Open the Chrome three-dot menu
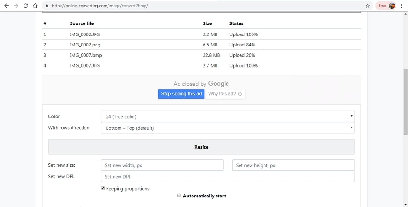The height and width of the screenshot is (207, 408). pyautogui.click(x=402, y=6)
